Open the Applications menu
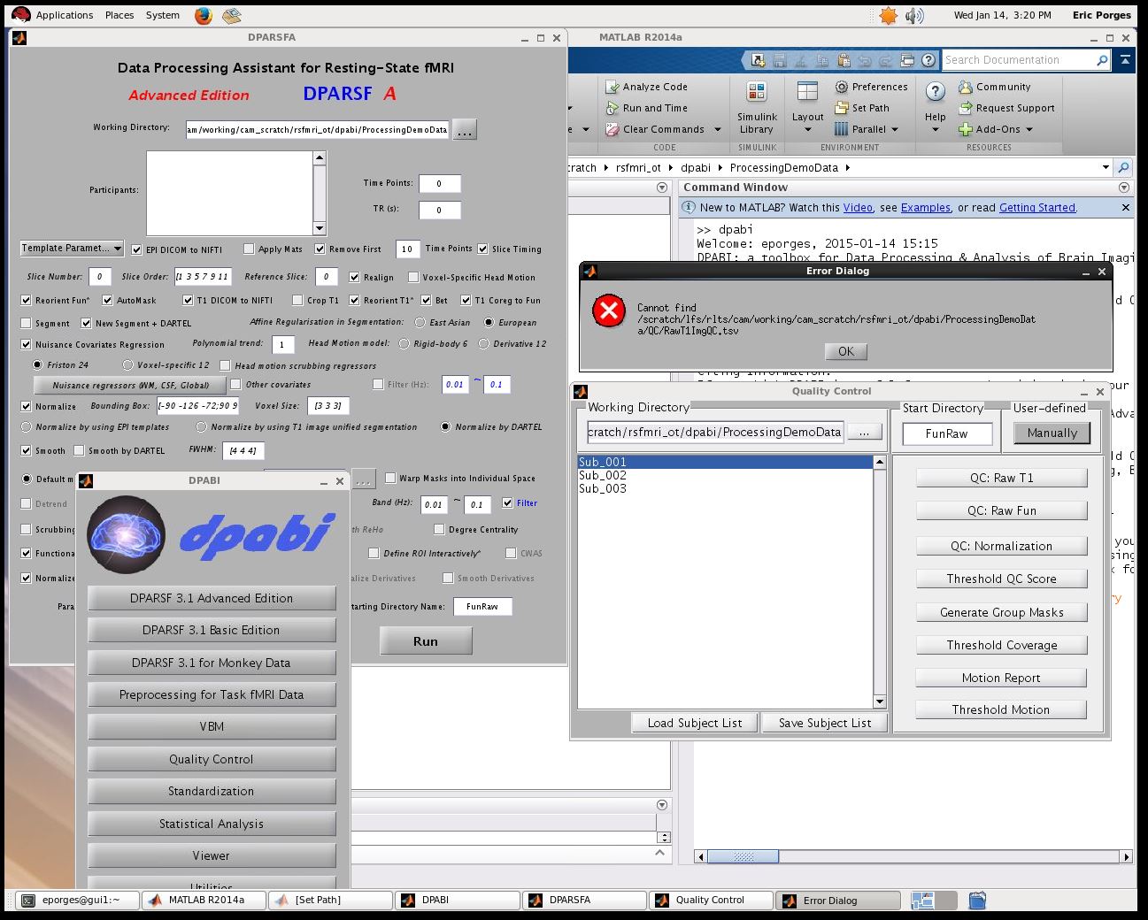The width and height of the screenshot is (1148, 920). tap(64, 15)
